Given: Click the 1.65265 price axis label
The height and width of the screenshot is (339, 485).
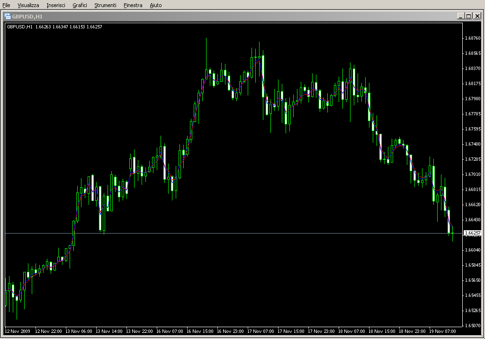Looking at the screenshot, I should pos(473,311).
